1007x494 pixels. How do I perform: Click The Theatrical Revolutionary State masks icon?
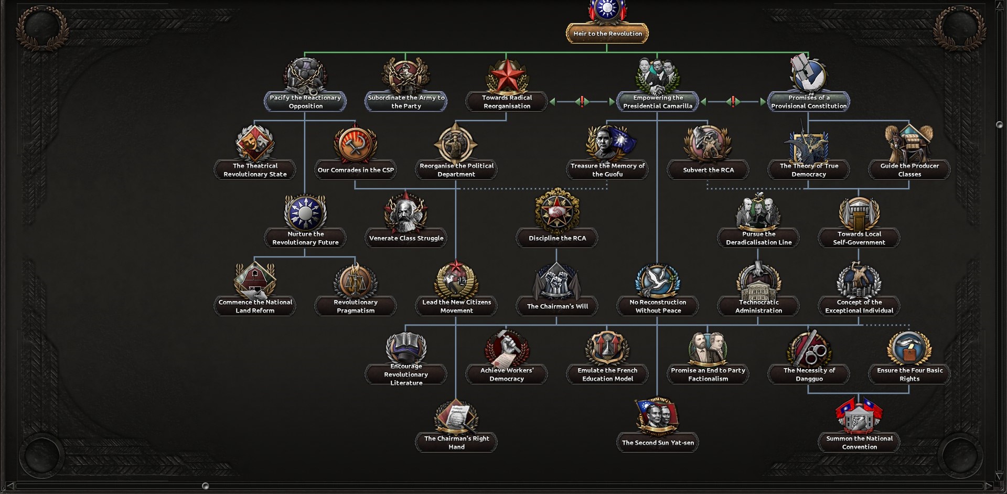255,144
